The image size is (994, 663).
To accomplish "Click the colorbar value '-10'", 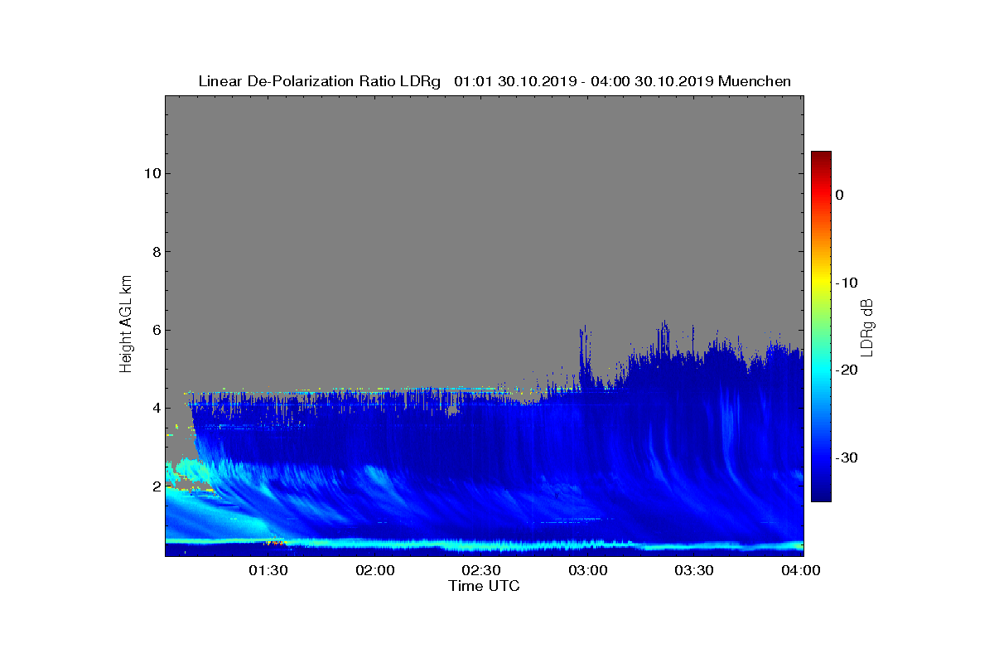I will click(847, 283).
